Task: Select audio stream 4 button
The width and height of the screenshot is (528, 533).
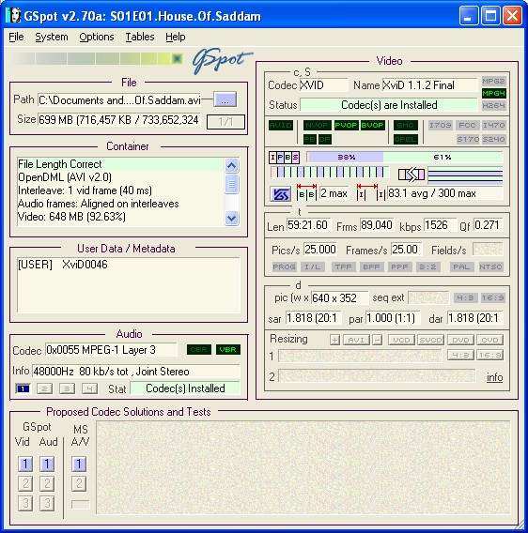Action: [x=89, y=388]
